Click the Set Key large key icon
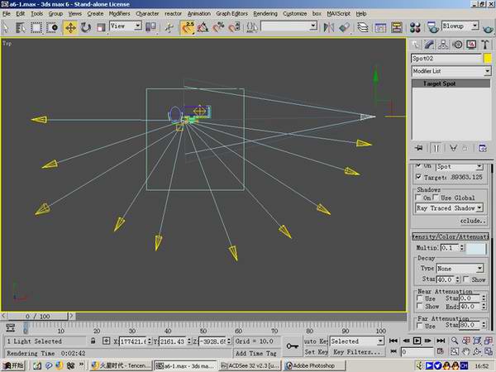The height and width of the screenshot is (372, 496). point(292,345)
